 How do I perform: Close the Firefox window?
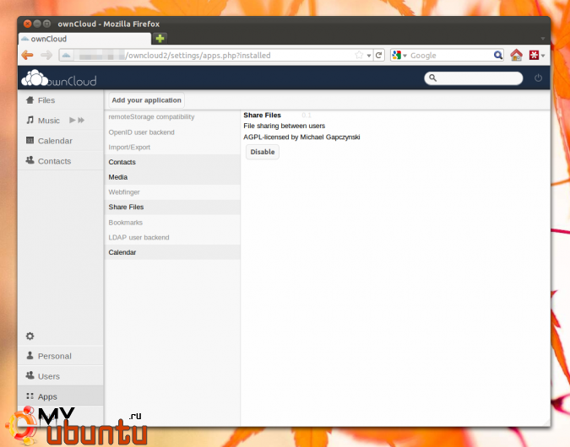[x=27, y=24]
